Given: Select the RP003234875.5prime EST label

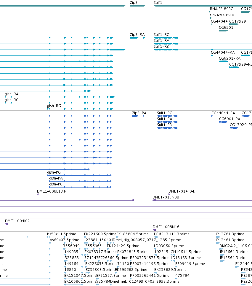Looking at the screenshot, I should pos(150,258).
